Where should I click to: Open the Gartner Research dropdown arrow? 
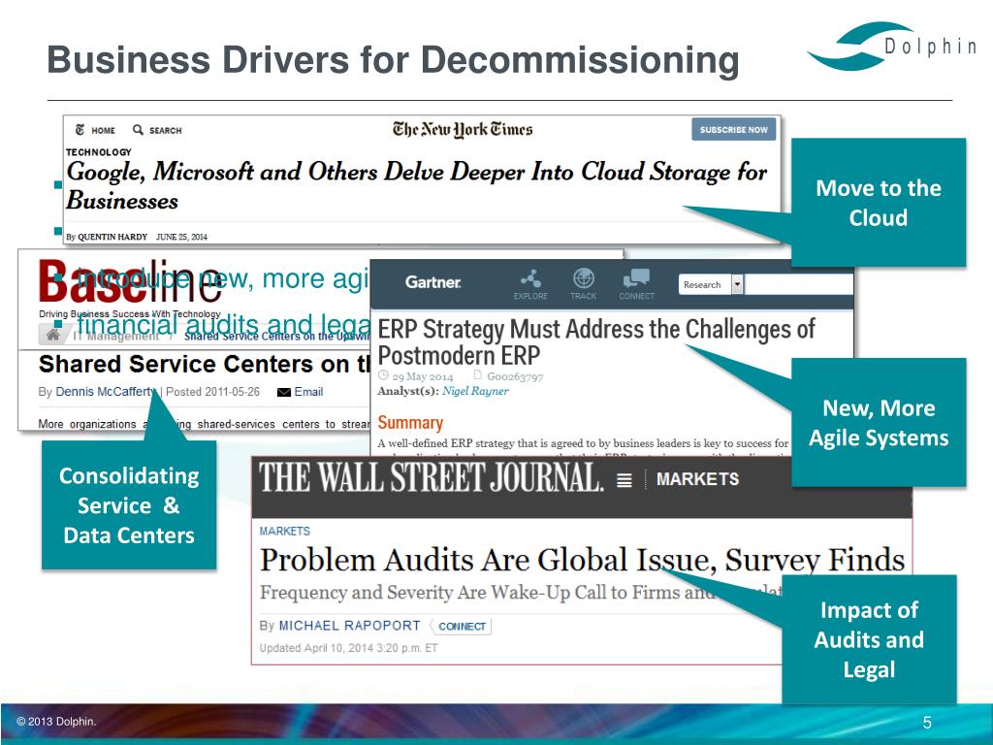[x=737, y=284]
